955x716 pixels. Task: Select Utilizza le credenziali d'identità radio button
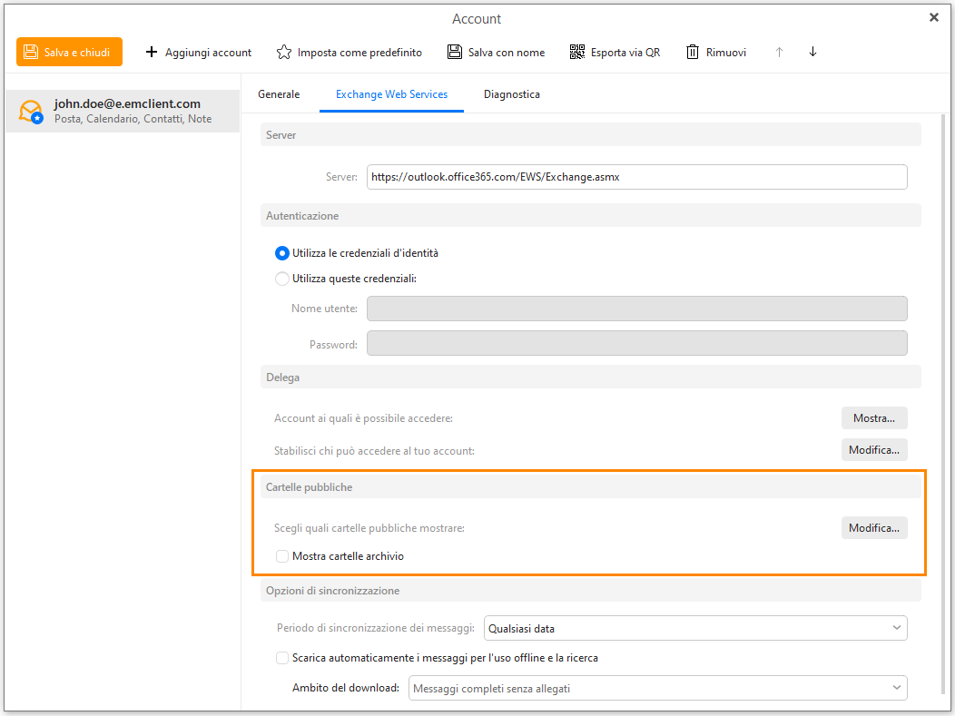[282, 252]
